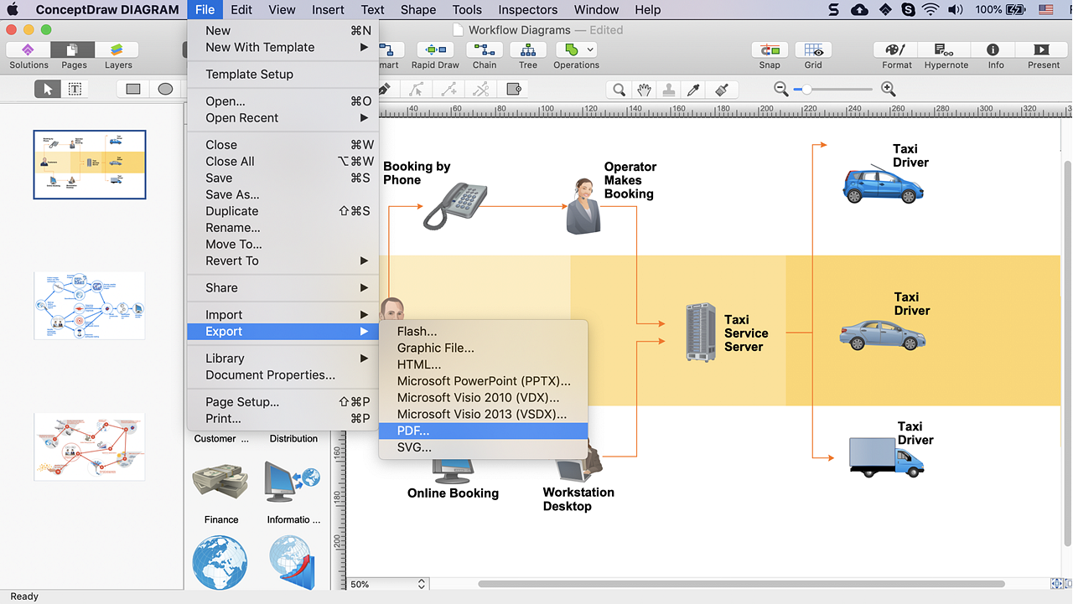Expand the Library submenu
This screenshot has height=604, width=1073.
pyautogui.click(x=283, y=359)
